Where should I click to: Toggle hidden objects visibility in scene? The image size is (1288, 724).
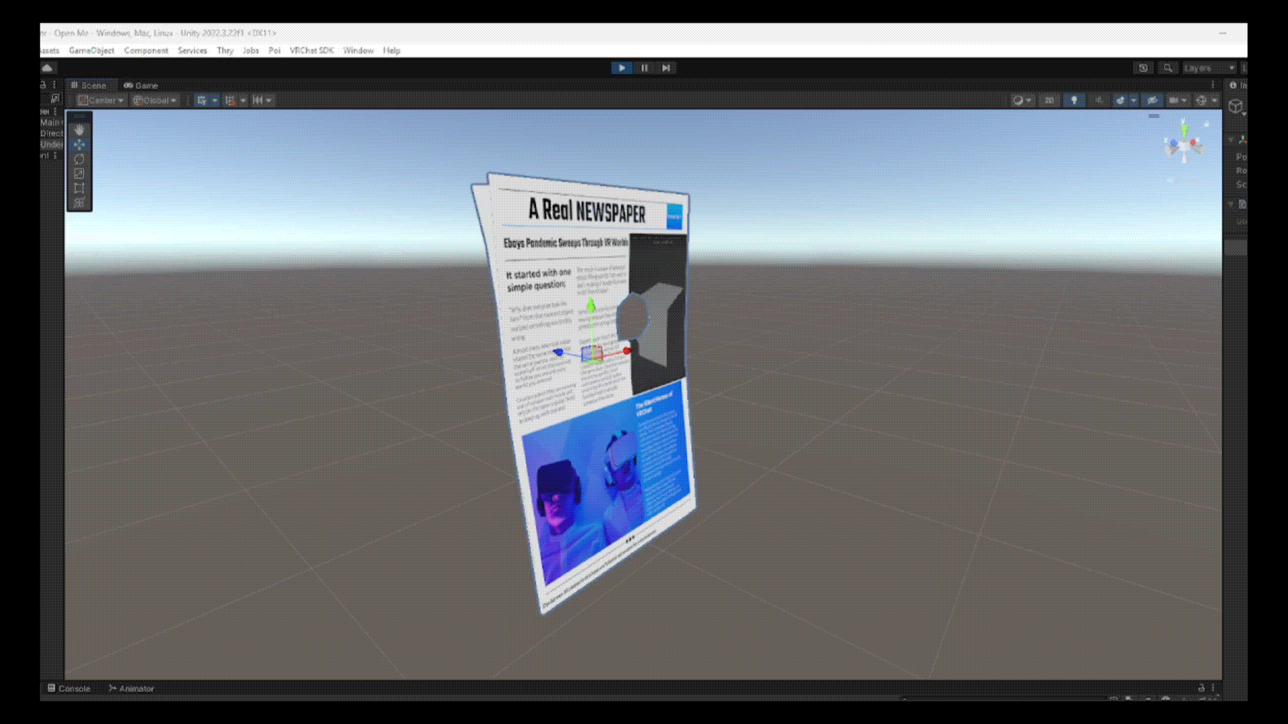(1152, 101)
